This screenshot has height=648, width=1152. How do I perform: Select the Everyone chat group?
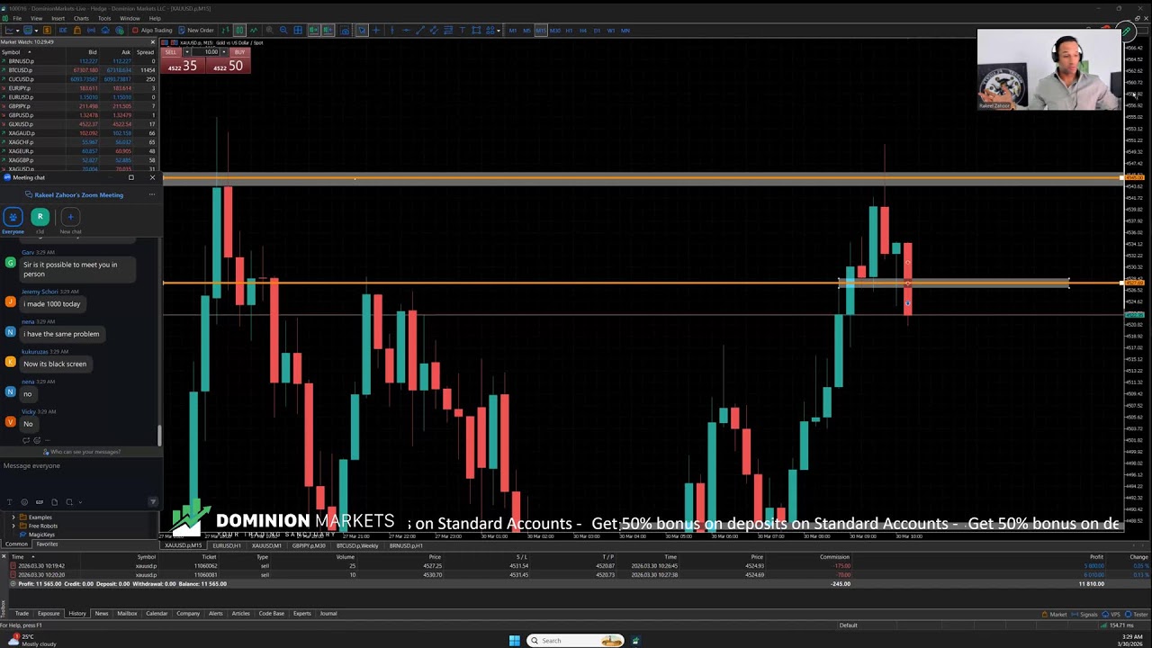pos(13,220)
